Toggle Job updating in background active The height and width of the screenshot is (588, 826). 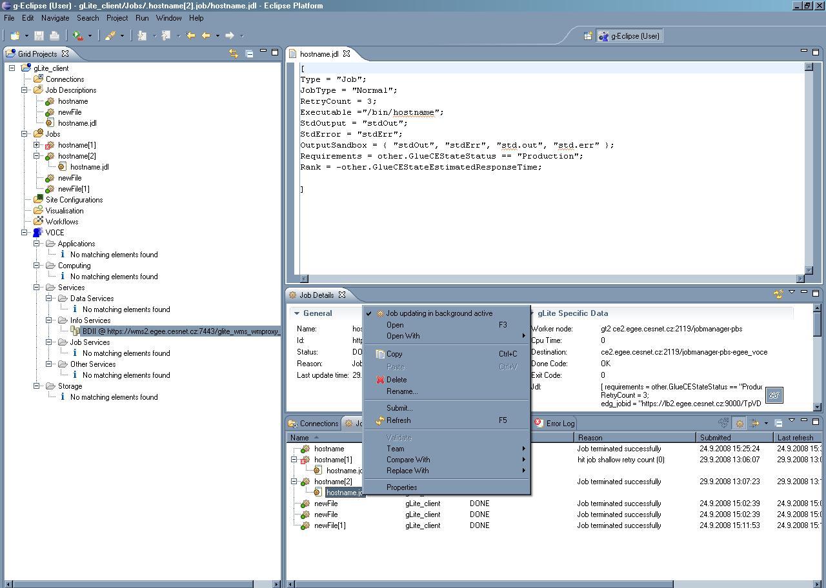pos(439,313)
